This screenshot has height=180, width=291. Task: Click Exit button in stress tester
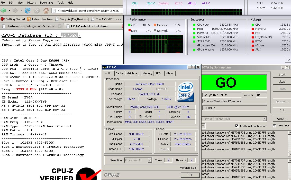282,110
